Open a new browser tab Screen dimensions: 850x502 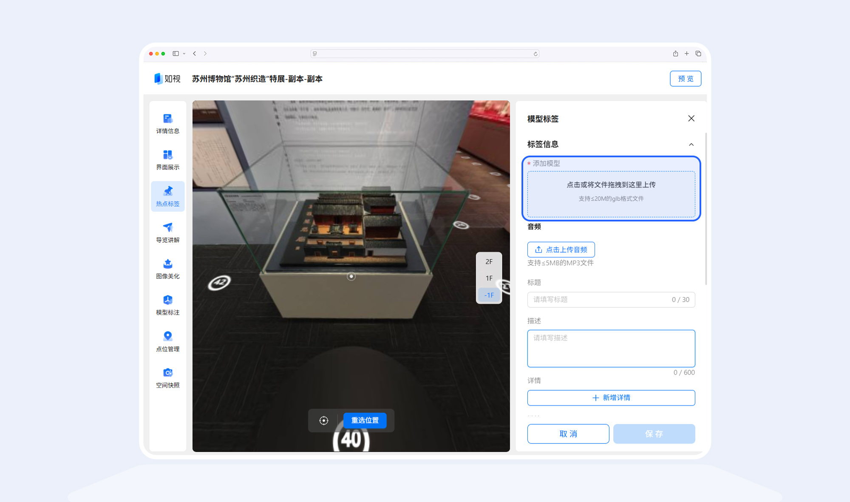686,54
